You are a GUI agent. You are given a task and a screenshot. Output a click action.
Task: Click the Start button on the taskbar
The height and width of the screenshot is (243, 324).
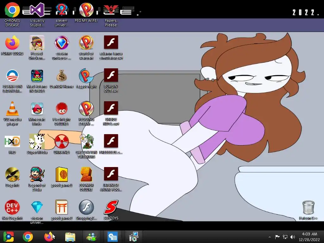tap(9, 237)
